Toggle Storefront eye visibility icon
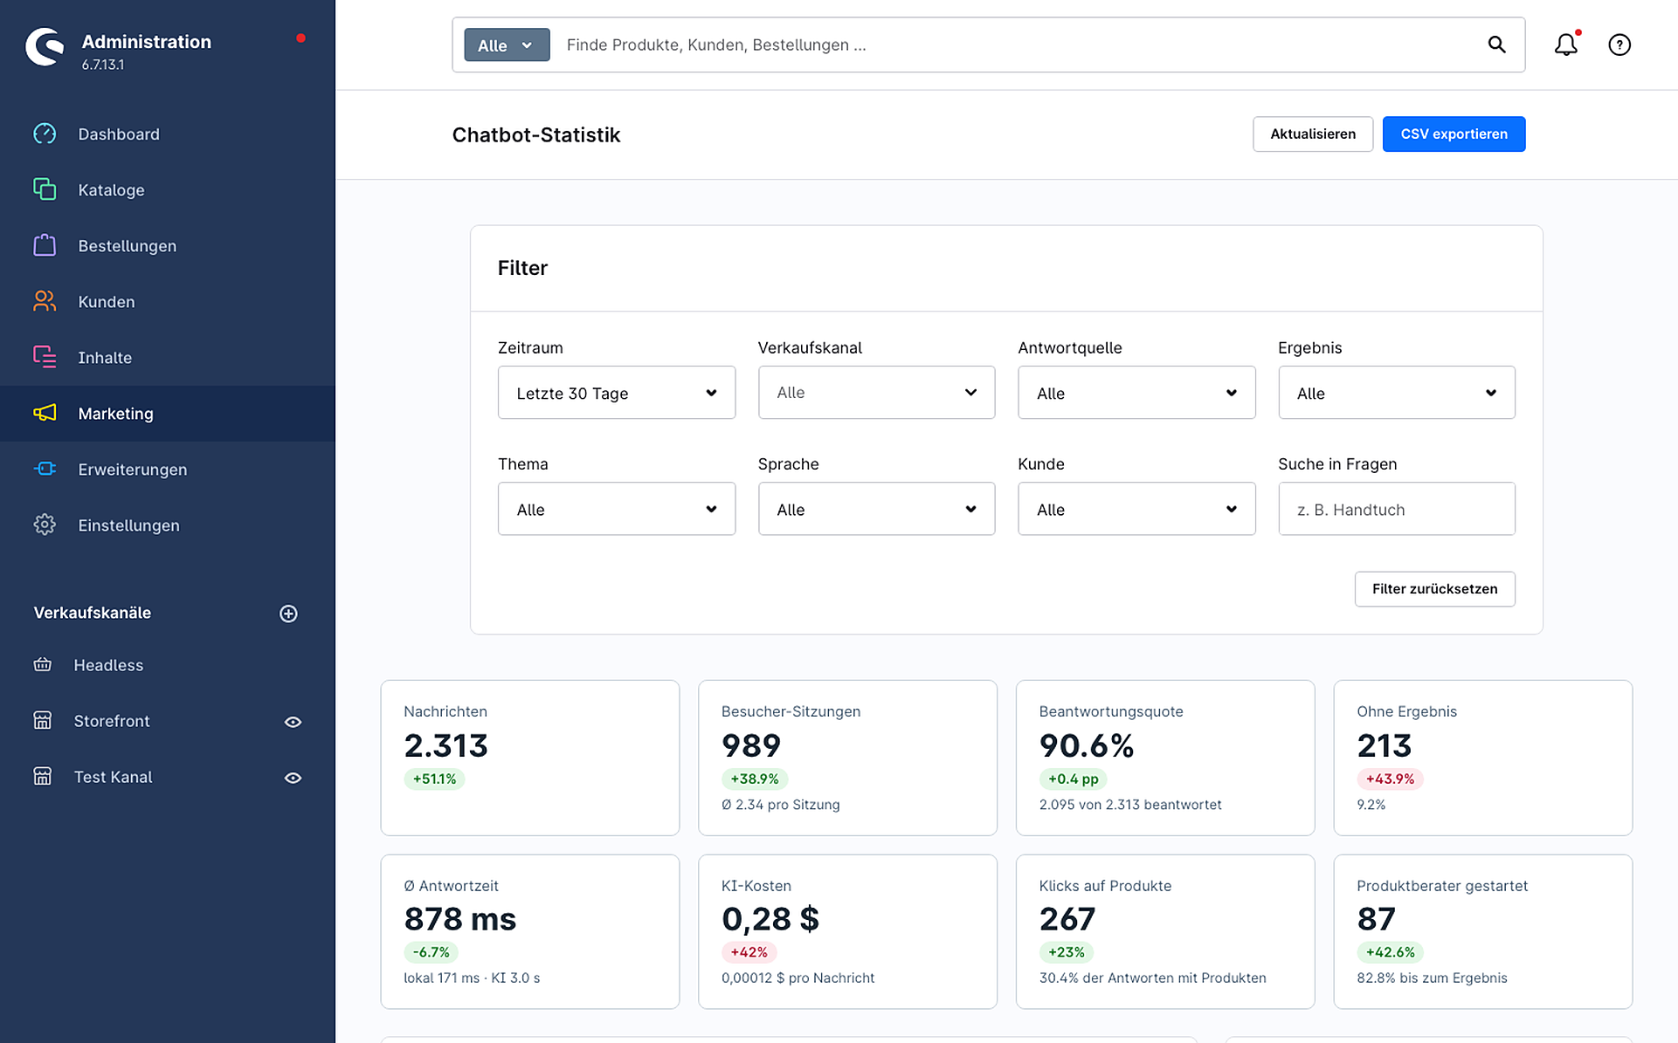Image resolution: width=1678 pixels, height=1043 pixels. click(x=293, y=722)
